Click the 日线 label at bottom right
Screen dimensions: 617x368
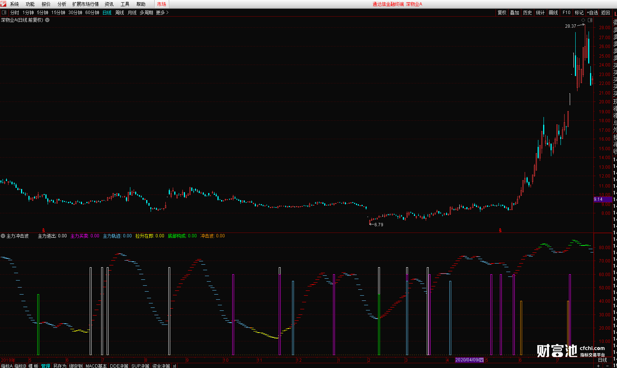click(x=603, y=360)
